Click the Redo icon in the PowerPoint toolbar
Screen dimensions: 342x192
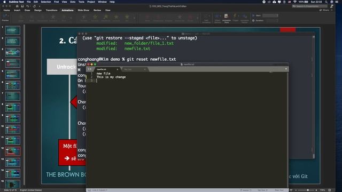pos(34,6)
